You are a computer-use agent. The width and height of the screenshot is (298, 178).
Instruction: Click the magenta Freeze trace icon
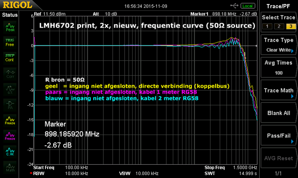pos(10,136)
